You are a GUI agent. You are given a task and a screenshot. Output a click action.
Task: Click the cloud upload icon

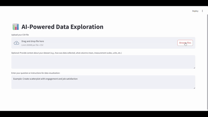16,43
